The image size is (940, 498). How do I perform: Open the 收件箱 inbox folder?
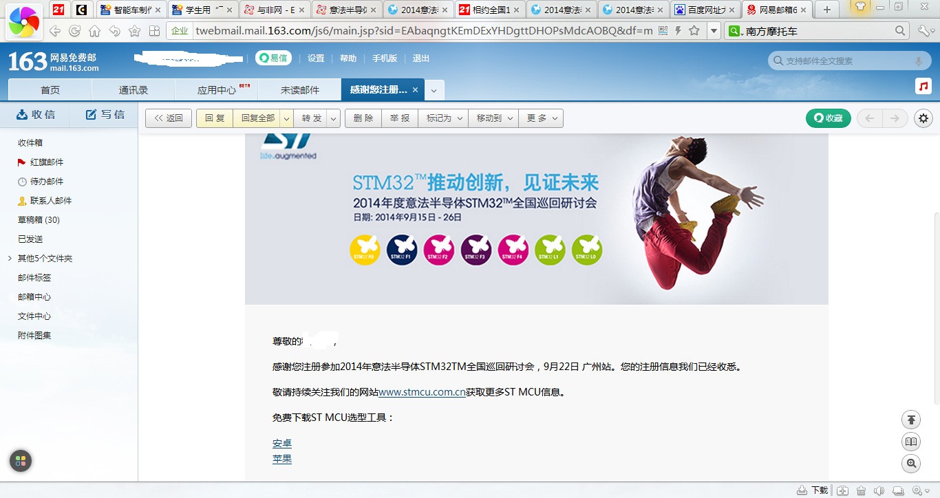pos(30,143)
